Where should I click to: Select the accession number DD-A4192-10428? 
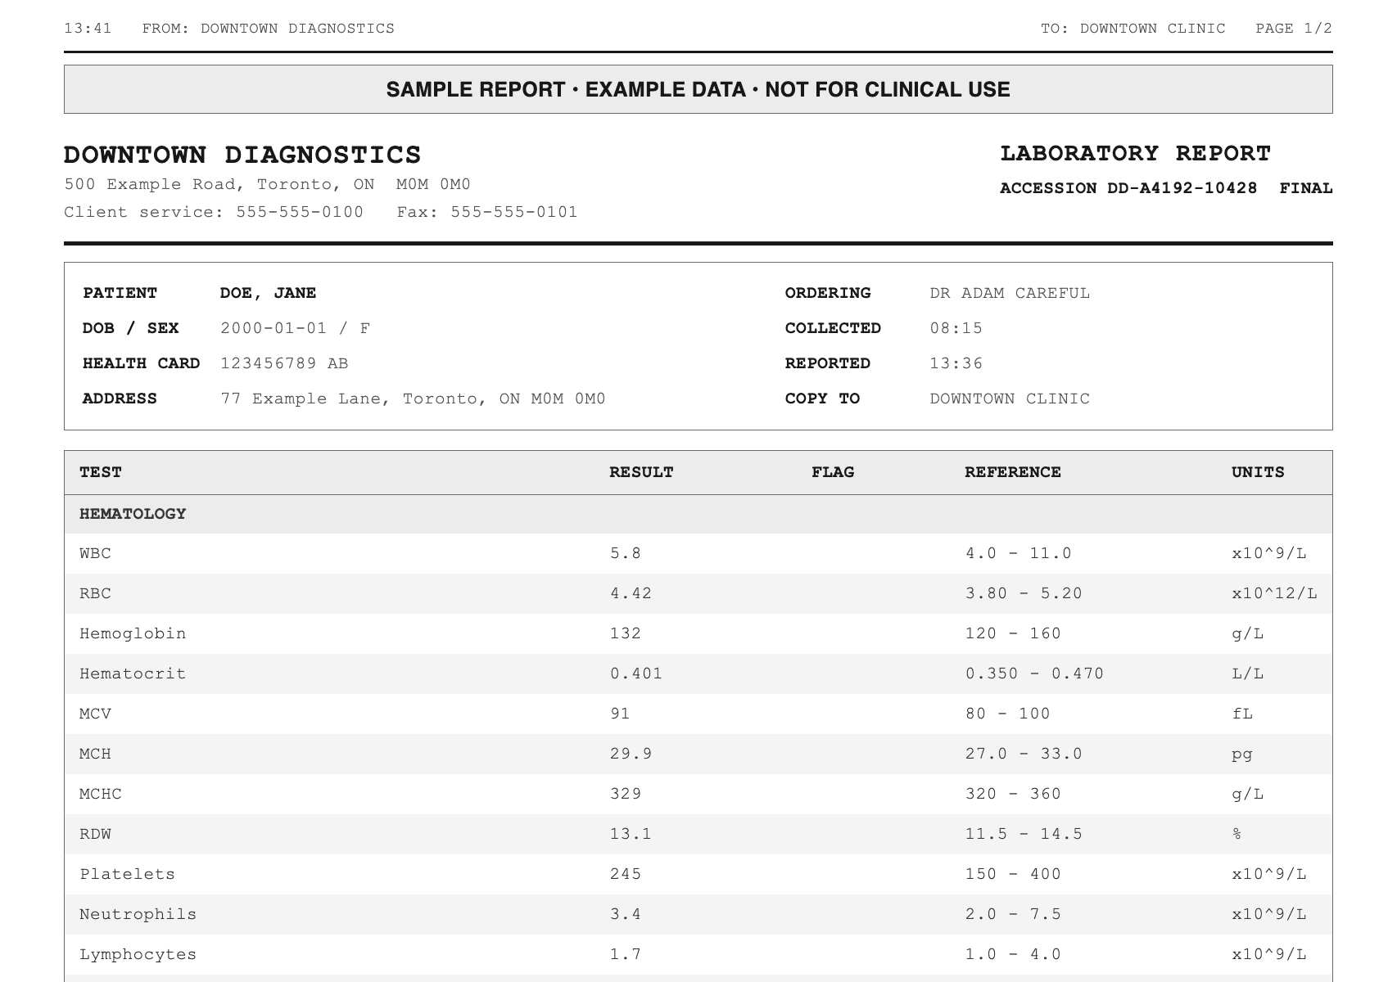click(x=1182, y=188)
